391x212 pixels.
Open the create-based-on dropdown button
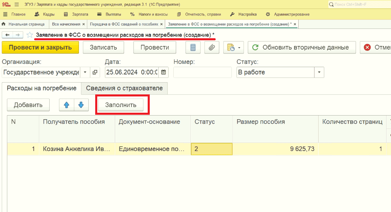coord(234,47)
